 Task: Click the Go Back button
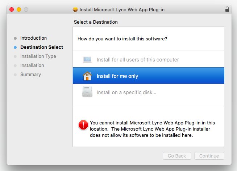pyautogui.click(x=177, y=156)
